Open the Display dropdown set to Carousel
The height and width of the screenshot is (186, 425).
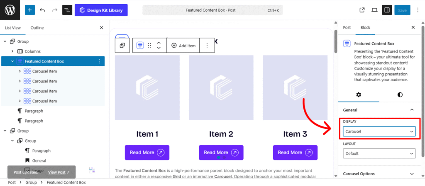(379, 131)
